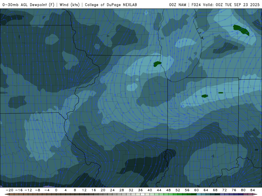This screenshot has height=196, width=262.
Task: Click the 60 label on the color scale
Action: 196,190
